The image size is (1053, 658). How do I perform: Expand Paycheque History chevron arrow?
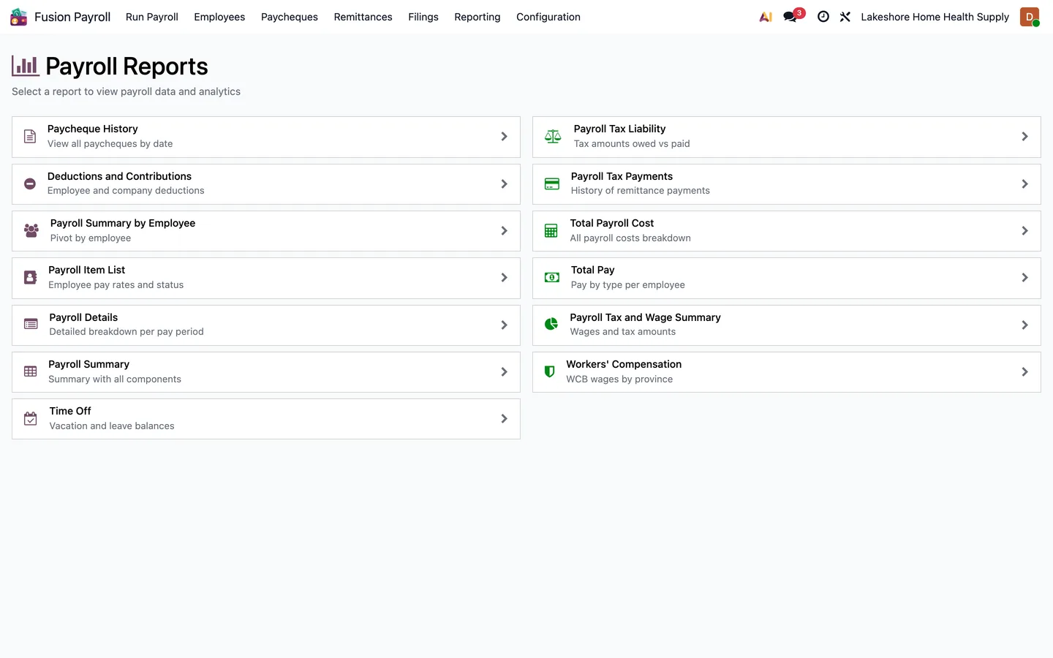point(504,137)
